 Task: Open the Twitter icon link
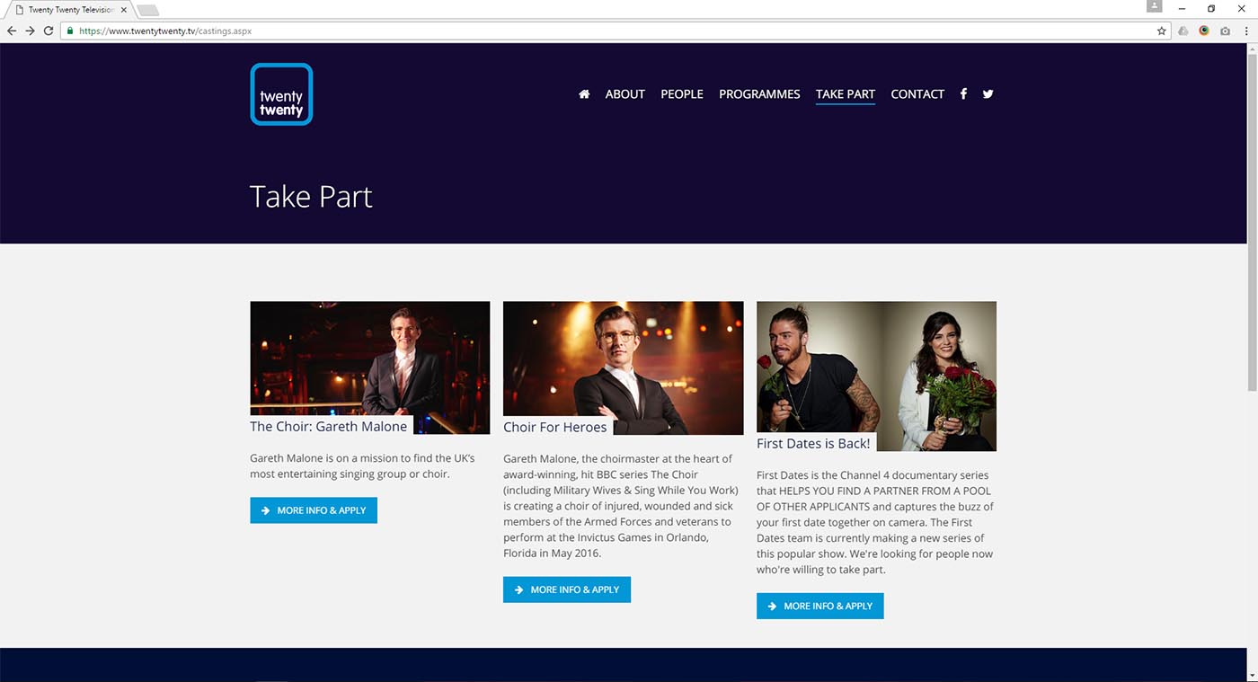tap(988, 94)
